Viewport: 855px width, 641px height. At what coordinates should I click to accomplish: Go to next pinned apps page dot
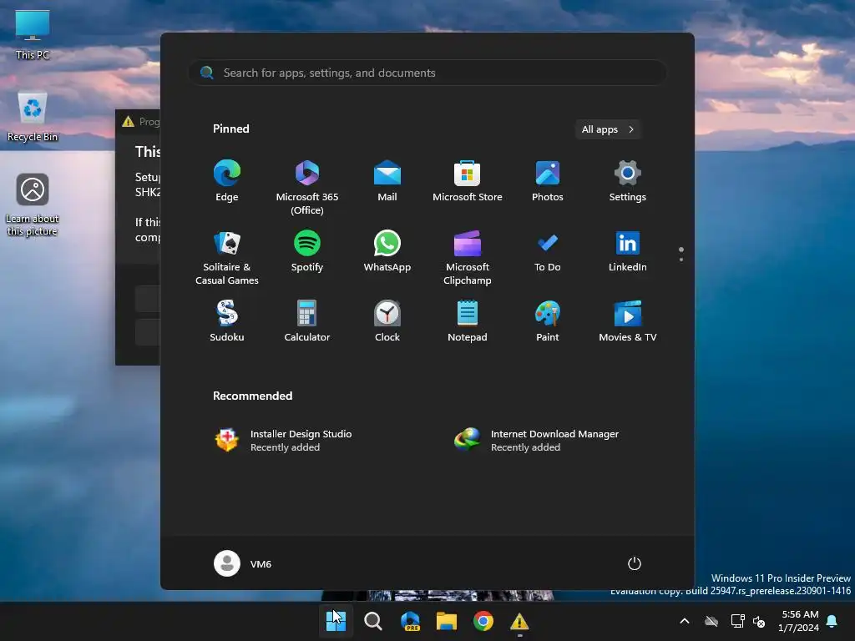tap(681, 260)
